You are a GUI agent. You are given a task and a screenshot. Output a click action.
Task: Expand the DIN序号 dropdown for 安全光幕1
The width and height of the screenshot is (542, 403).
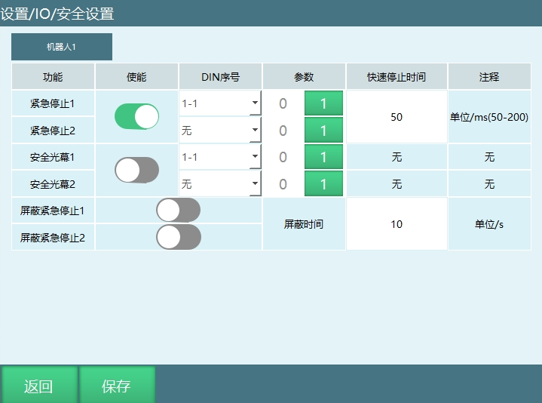pos(219,157)
